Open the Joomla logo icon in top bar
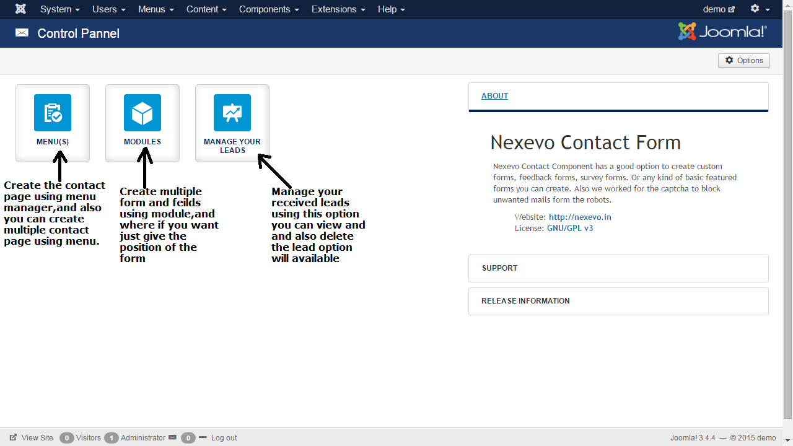This screenshot has height=446, width=793. pos(20,9)
